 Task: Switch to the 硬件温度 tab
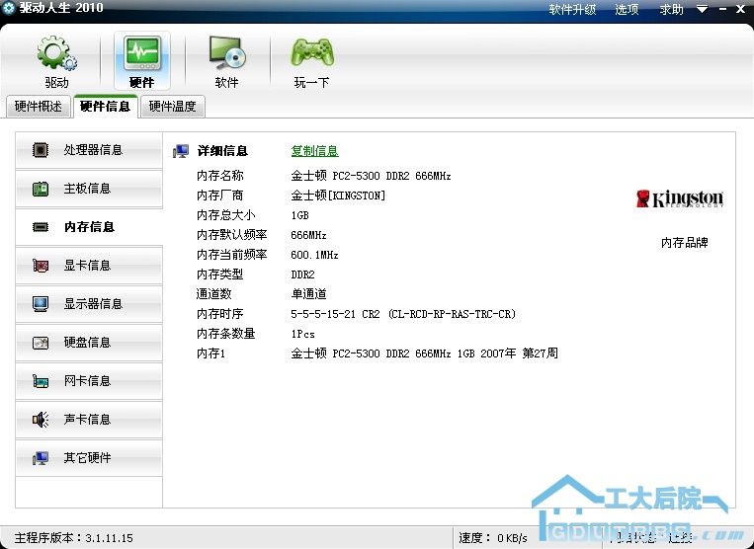[173, 107]
